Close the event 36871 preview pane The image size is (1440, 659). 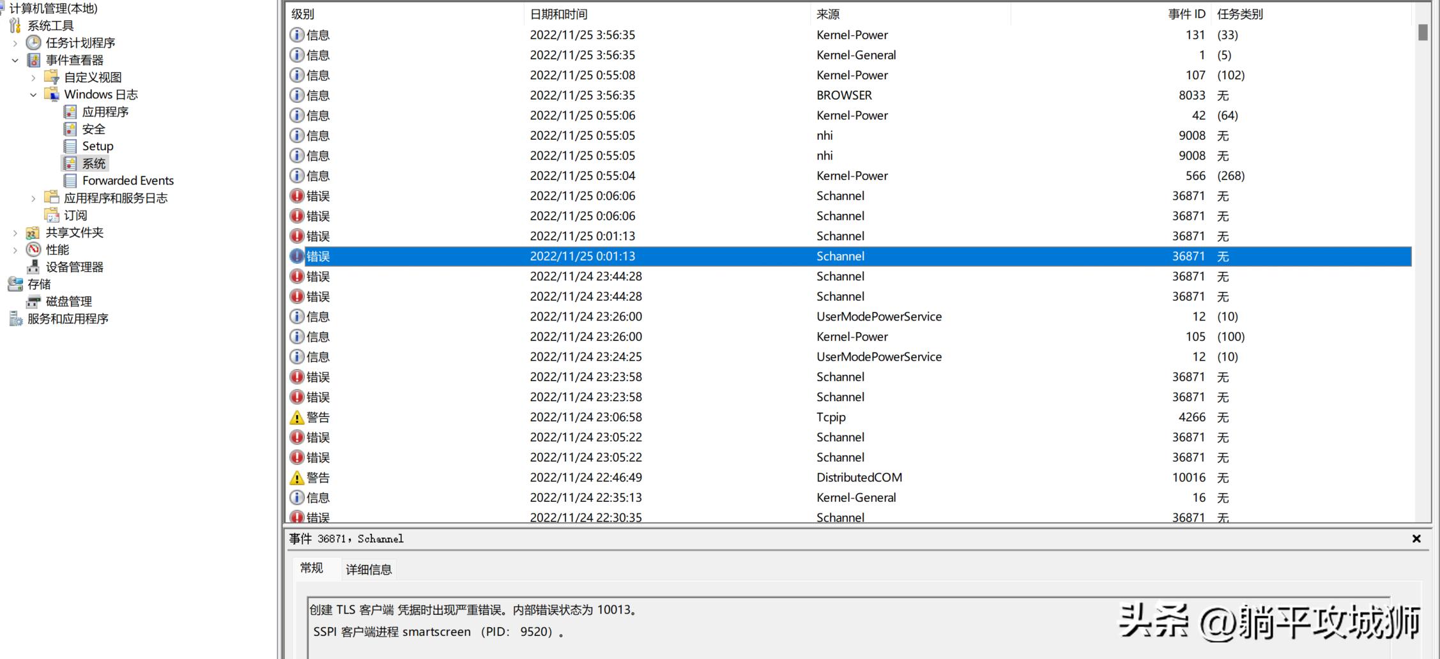tap(1416, 539)
